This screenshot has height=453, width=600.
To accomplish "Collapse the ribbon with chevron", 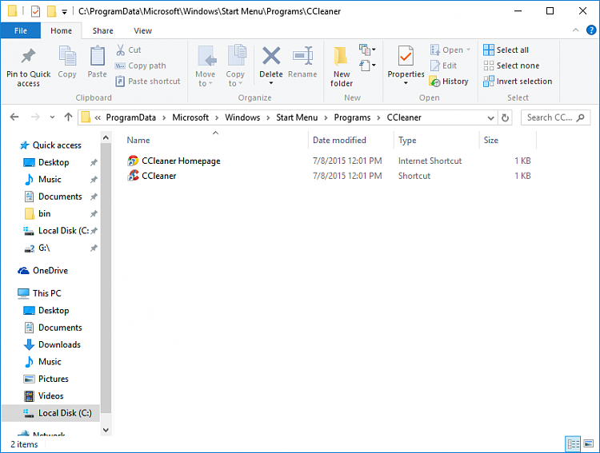I will coord(575,30).
